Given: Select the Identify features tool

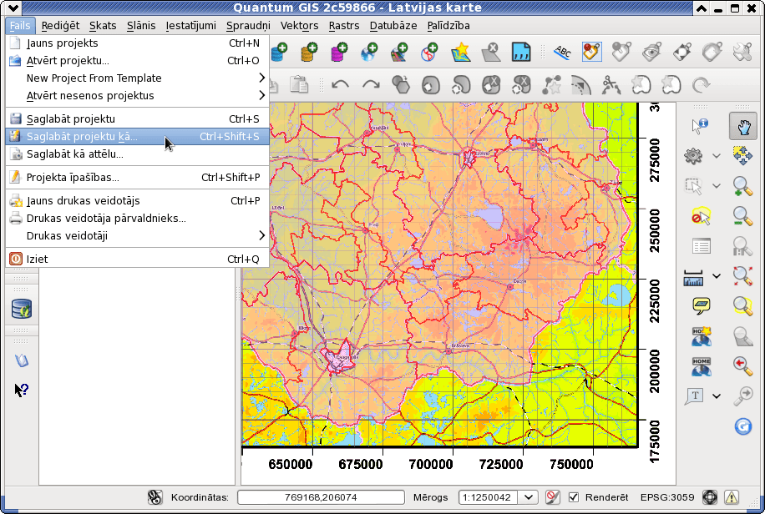Looking at the screenshot, I should click(x=700, y=125).
